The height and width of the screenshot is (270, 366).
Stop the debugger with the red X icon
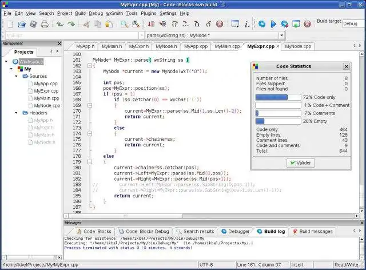(x=220, y=24)
